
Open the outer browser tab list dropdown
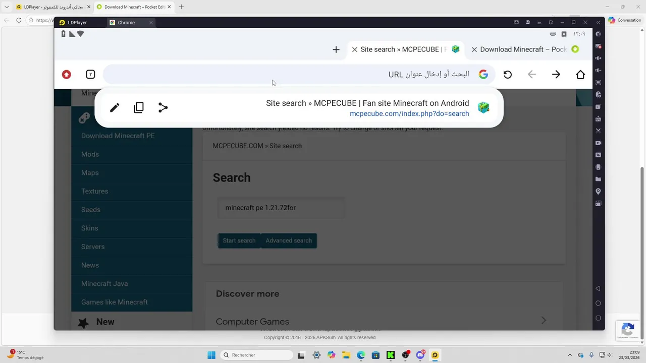click(x=7, y=7)
